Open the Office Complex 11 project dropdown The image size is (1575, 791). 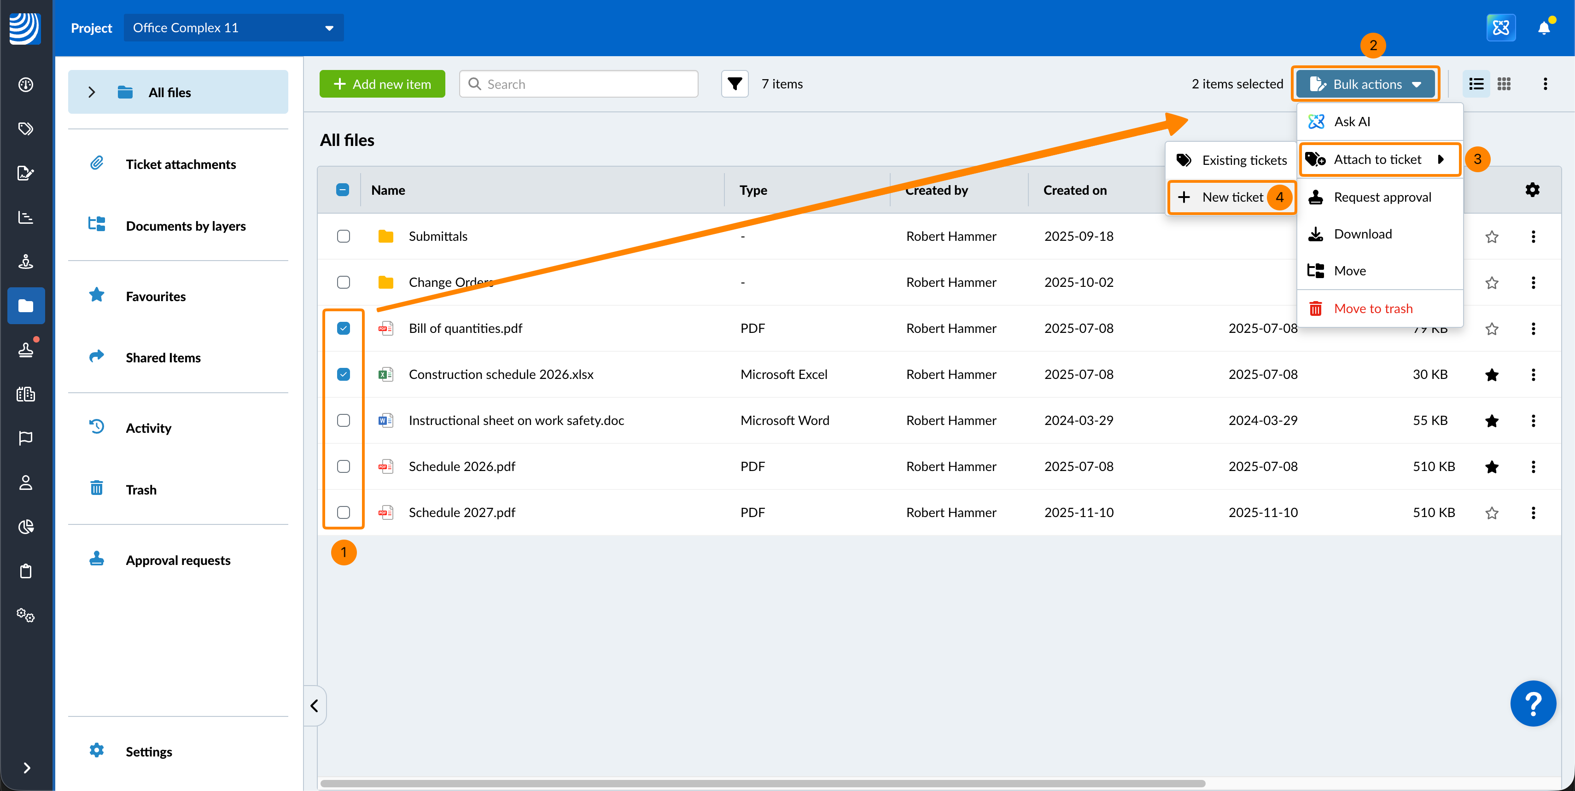click(233, 28)
